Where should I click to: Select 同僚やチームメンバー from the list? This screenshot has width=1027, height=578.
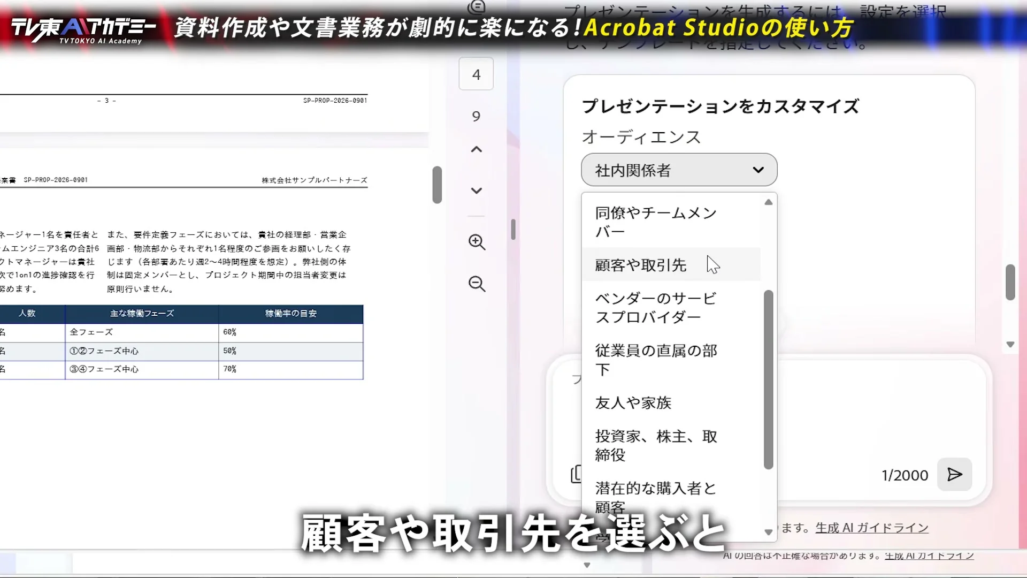pyautogui.click(x=671, y=222)
